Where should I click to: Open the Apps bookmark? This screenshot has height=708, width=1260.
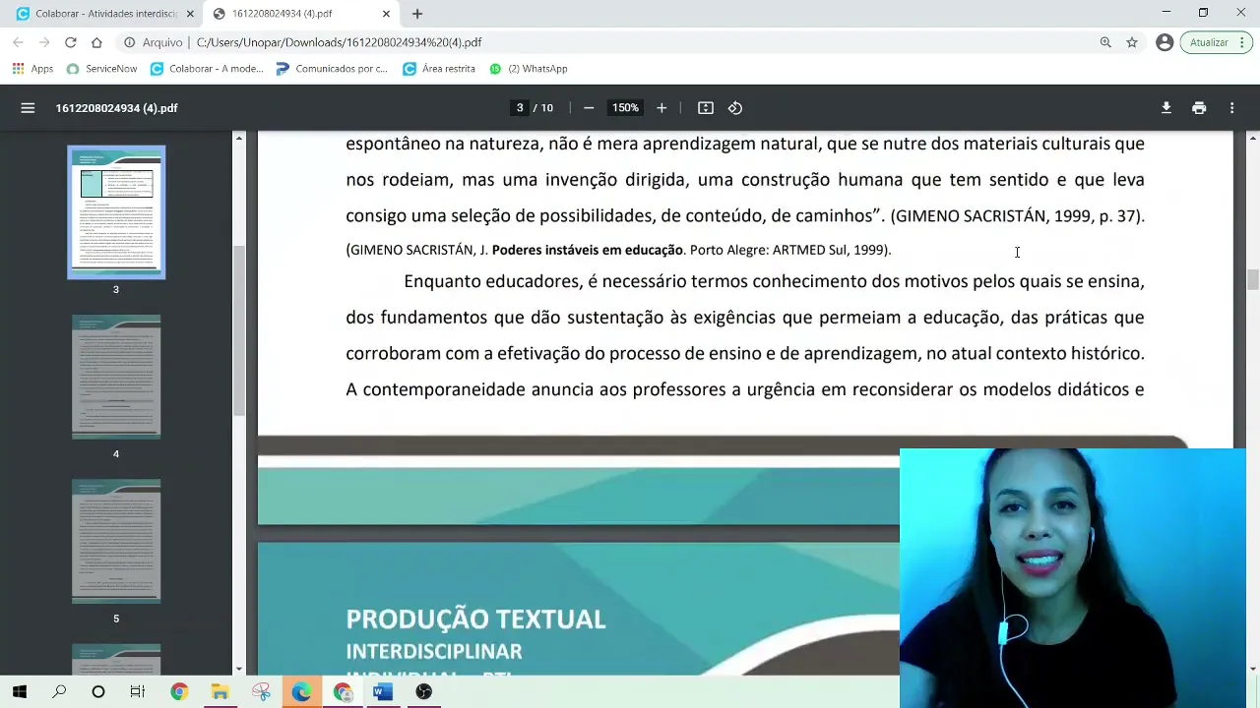click(32, 69)
